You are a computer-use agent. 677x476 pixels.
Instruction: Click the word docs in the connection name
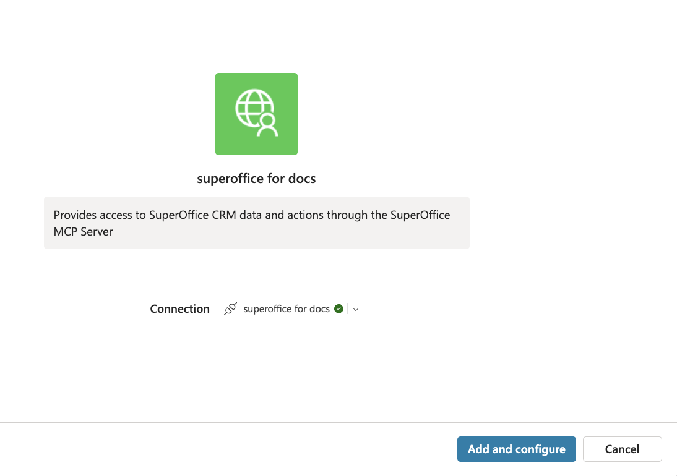tap(319, 308)
